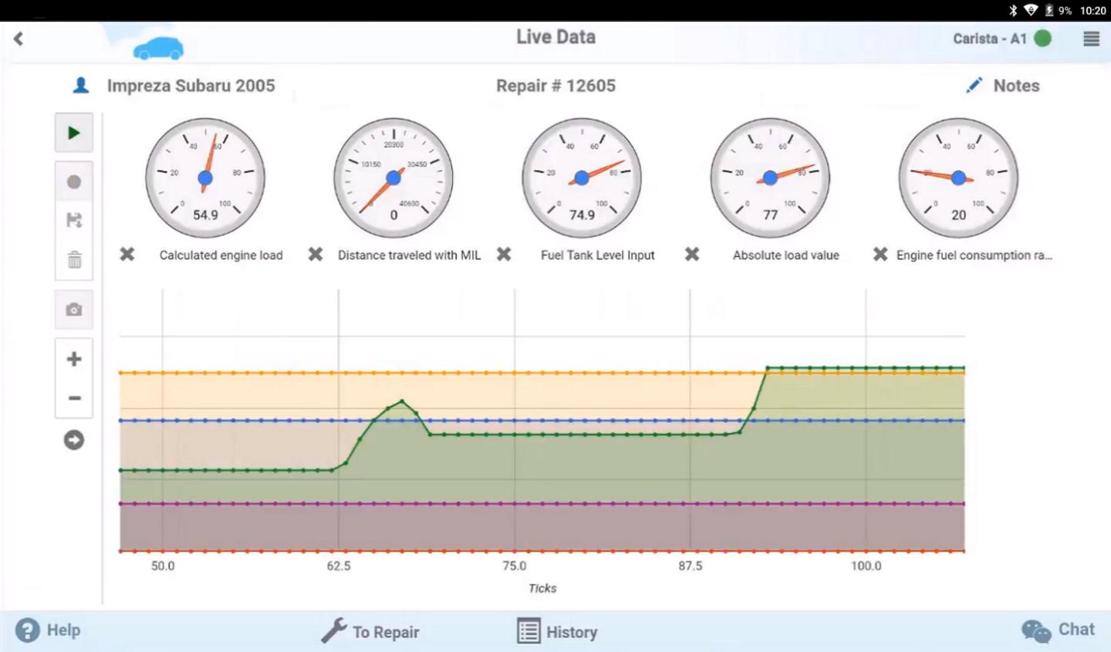
Task: Open the History tab
Action: 557,631
